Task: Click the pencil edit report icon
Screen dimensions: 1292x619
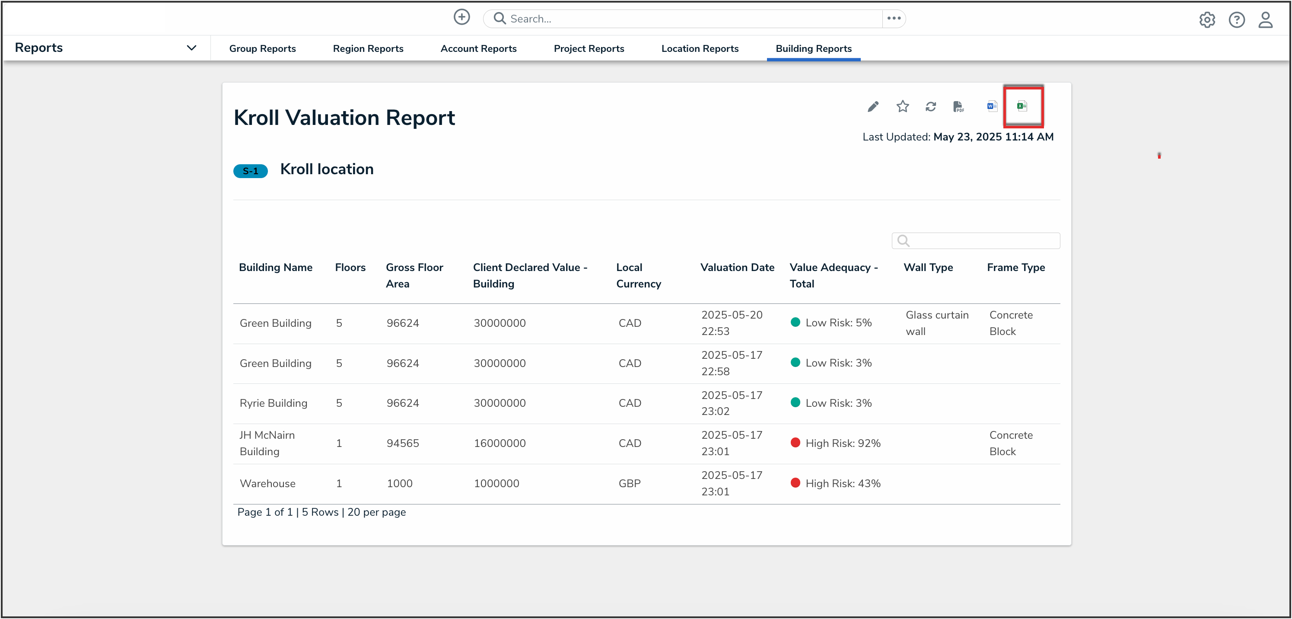Action: pyautogui.click(x=873, y=106)
